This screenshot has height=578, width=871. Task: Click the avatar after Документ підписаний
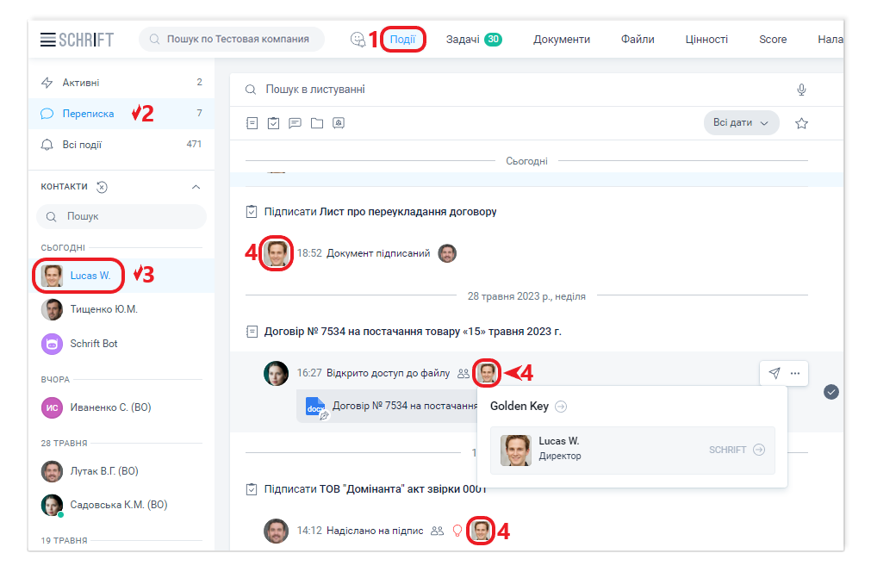(447, 253)
